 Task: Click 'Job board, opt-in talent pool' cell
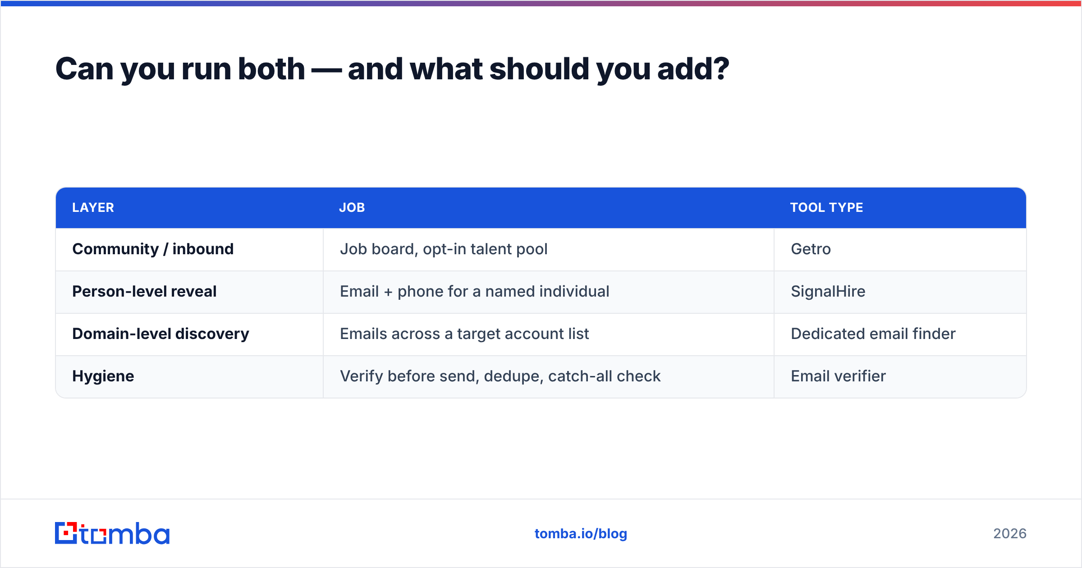pos(444,249)
